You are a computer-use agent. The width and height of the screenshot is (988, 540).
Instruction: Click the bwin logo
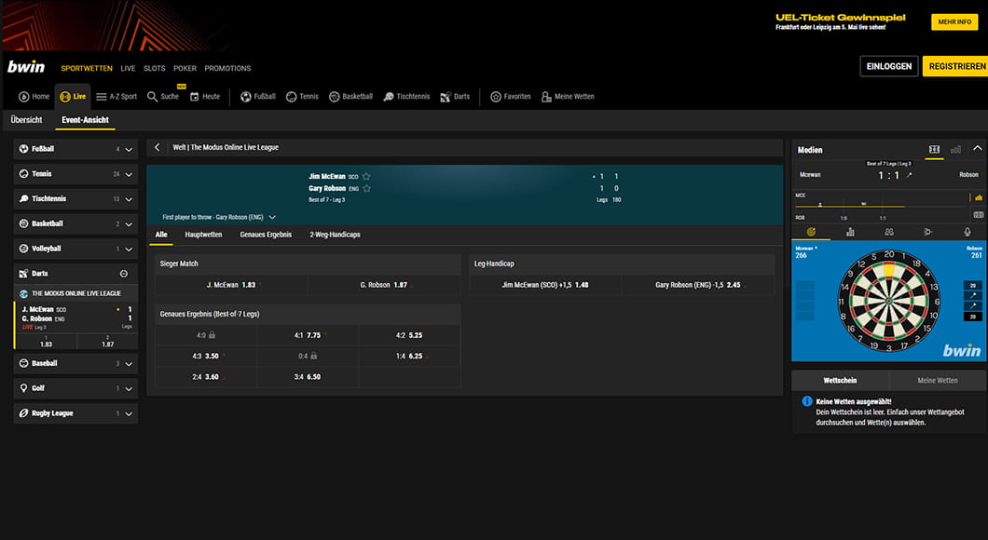(x=26, y=67)
